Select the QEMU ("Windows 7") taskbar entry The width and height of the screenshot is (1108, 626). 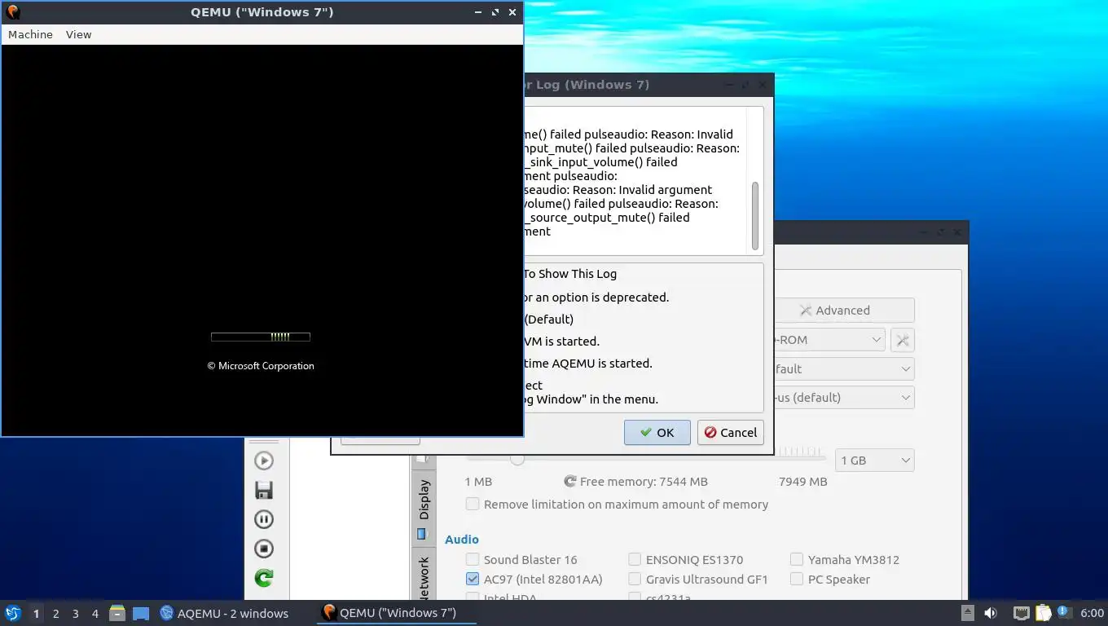pos(397,613)
